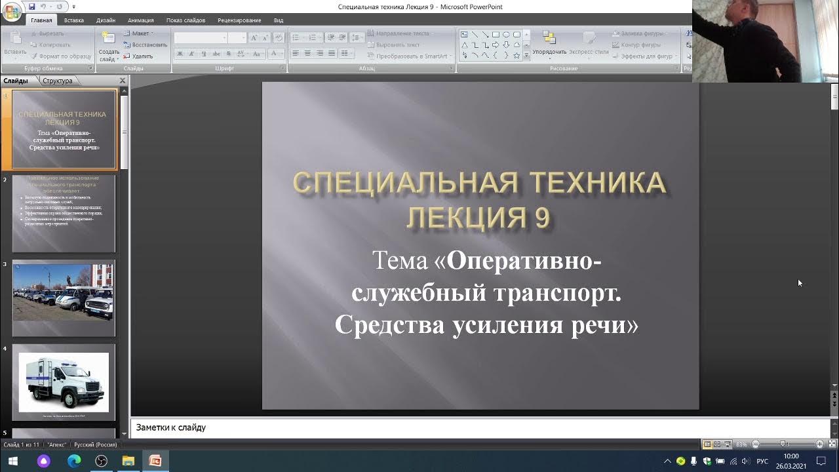
Task: Switch to Slide Sorter view icon
Action: click(717, 444)
